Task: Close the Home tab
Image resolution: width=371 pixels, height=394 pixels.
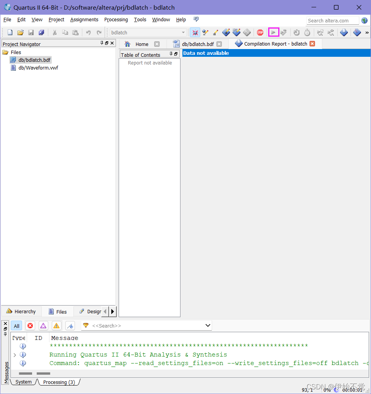Action: tap(157, 44)
